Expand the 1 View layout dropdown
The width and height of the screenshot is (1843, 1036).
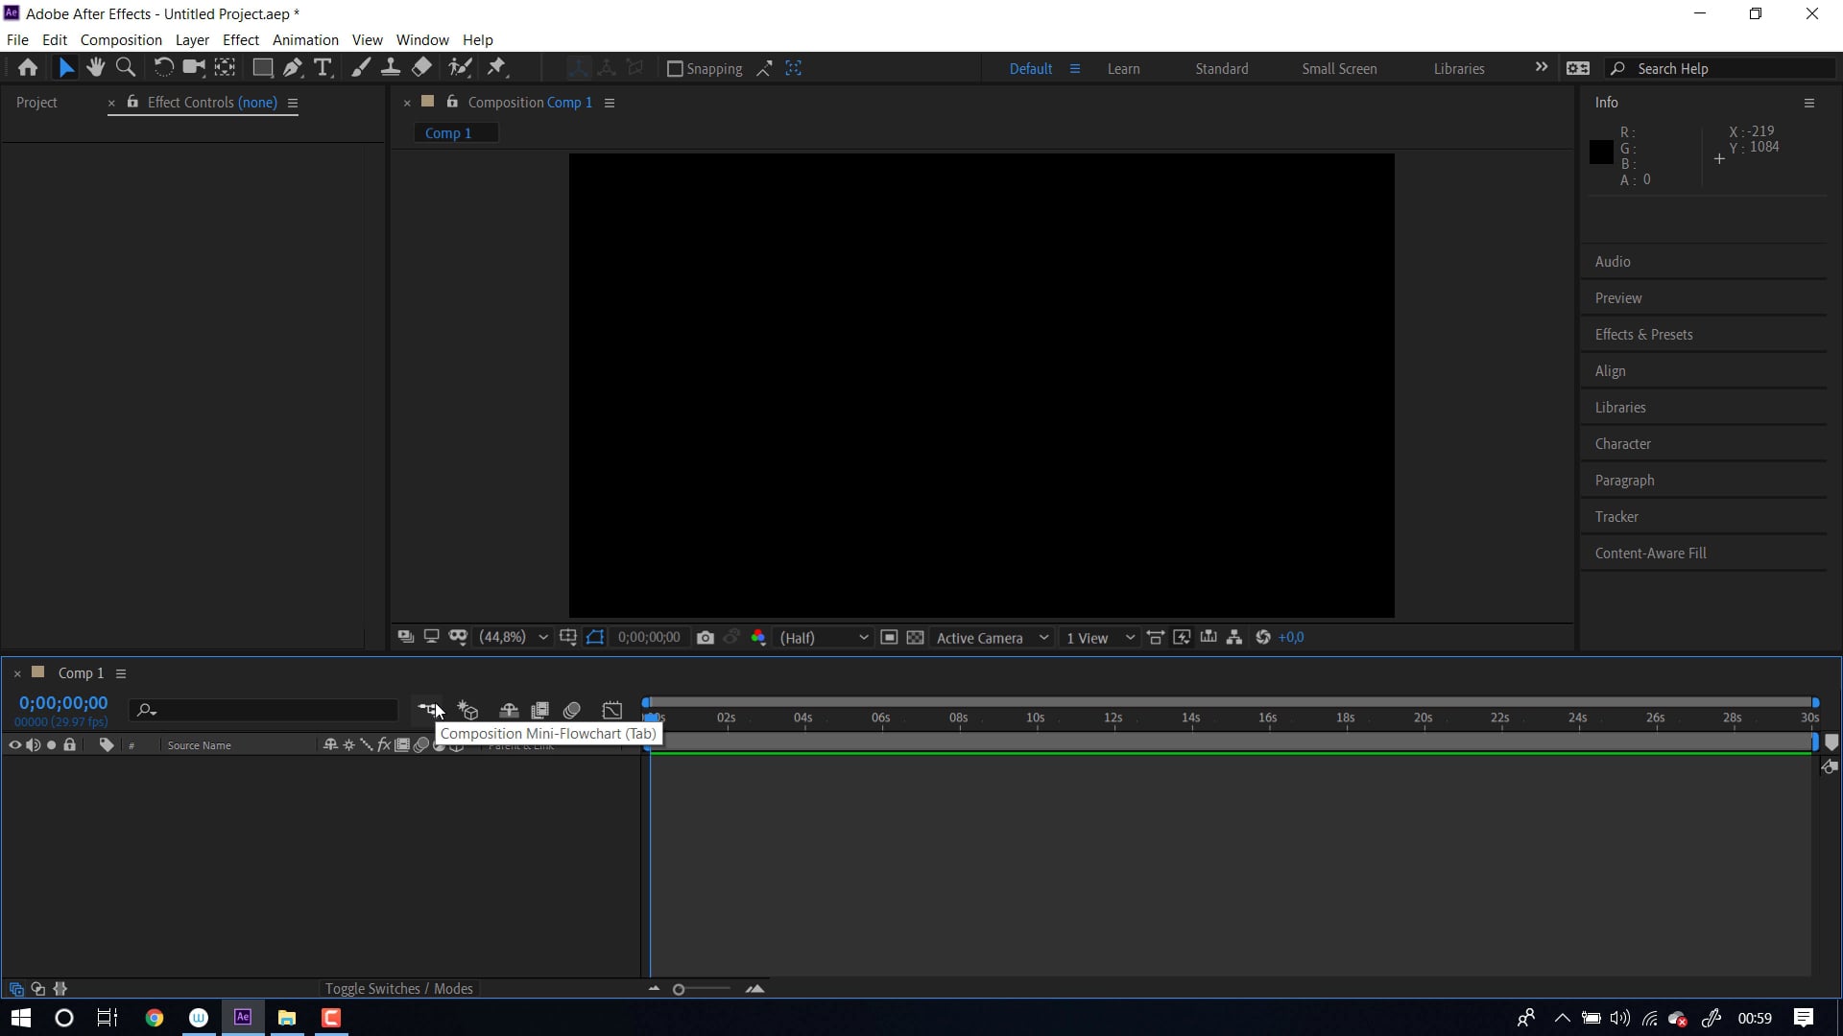[1131, 638]
